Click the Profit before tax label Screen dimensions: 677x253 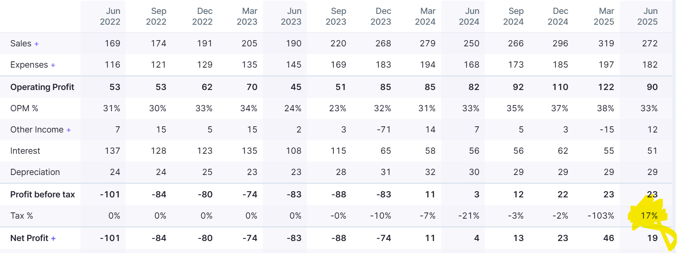pyautogui.click(x=43, y=195)
